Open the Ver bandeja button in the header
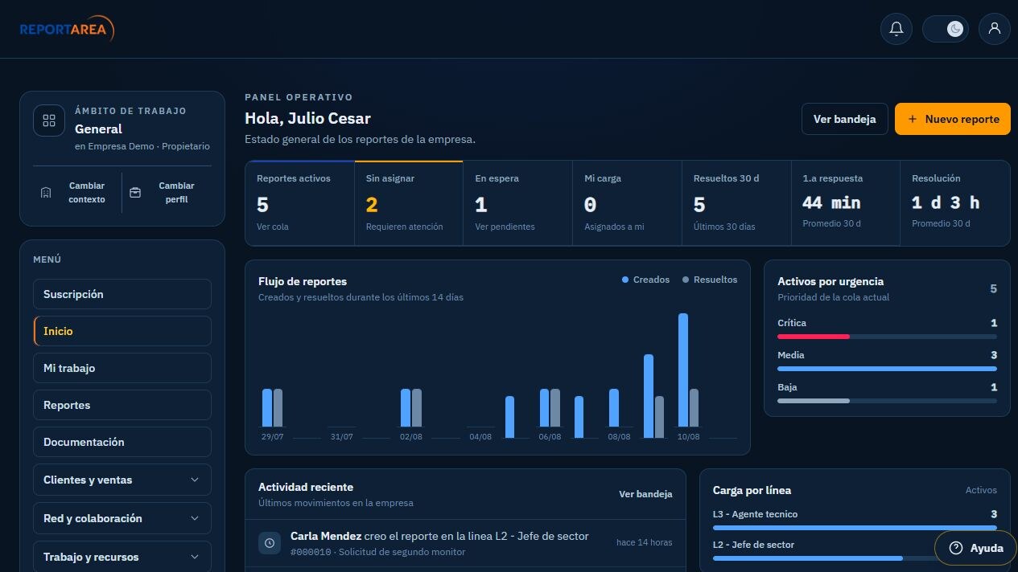The width and height of the screenshot is (1018, 572). click(x=844, y=119)
